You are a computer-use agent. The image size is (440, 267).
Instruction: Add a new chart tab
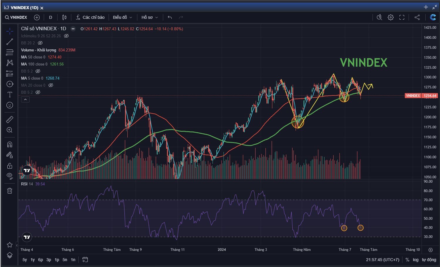click(426, 7)
